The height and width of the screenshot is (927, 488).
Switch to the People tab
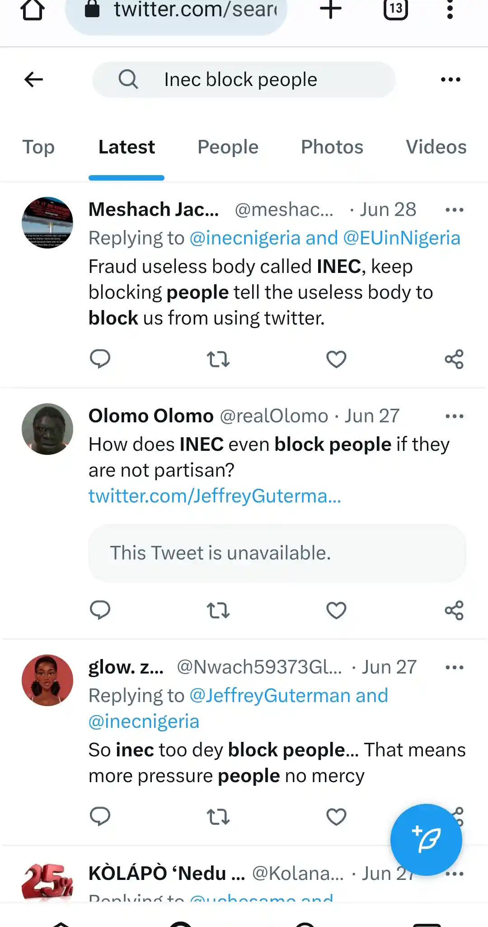tap(228, 147)
